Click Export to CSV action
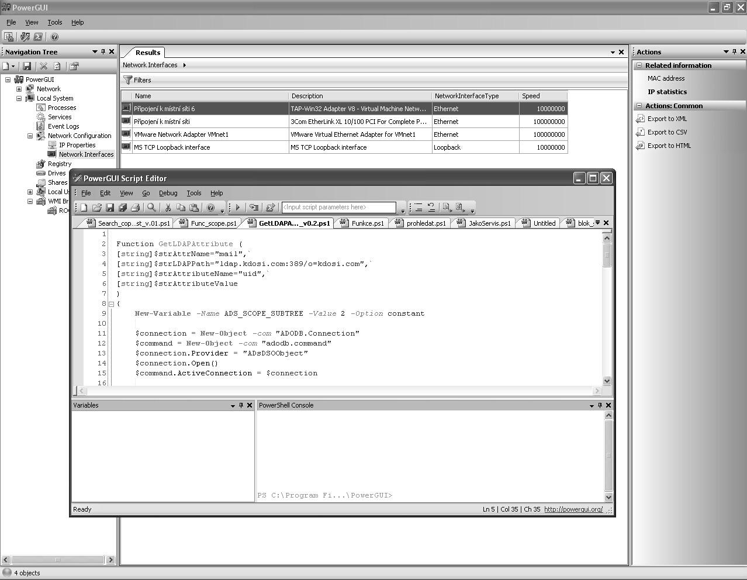This screenshot has height=580, width=747. click(667, 132)
